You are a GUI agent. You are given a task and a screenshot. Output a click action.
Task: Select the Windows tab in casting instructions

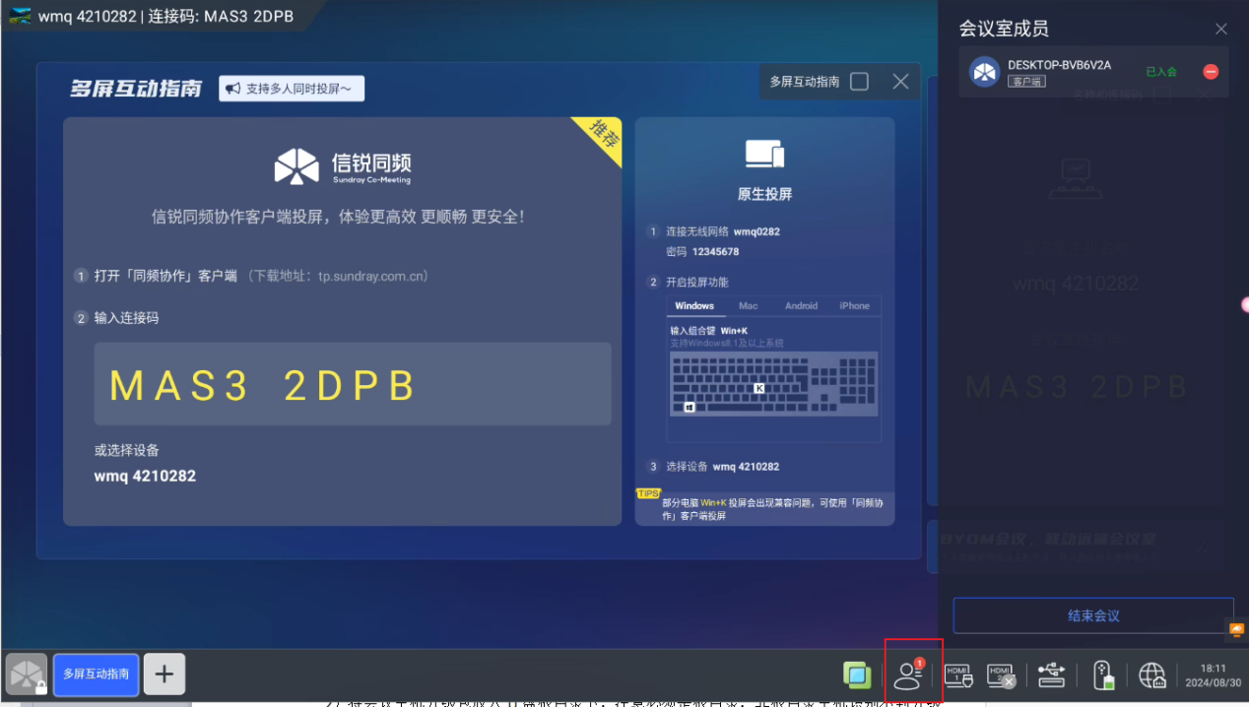point(694,306)
